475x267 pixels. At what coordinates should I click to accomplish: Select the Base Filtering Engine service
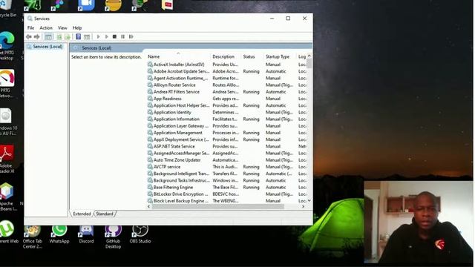(226, 188)
